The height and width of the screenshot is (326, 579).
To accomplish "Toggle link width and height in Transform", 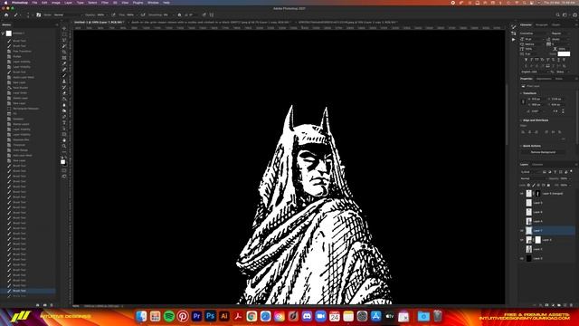I will tap(523, 101).
